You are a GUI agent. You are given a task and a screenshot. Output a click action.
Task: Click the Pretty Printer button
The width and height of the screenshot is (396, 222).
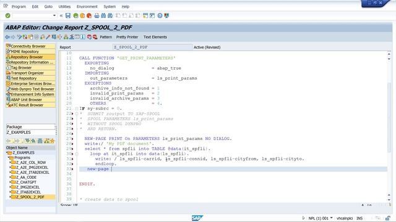click(x=127, y=37)
